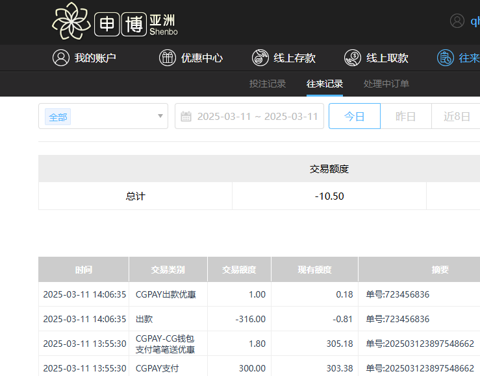
Task: Switch to the 处理中订单 tab
Action: [386, 84]
